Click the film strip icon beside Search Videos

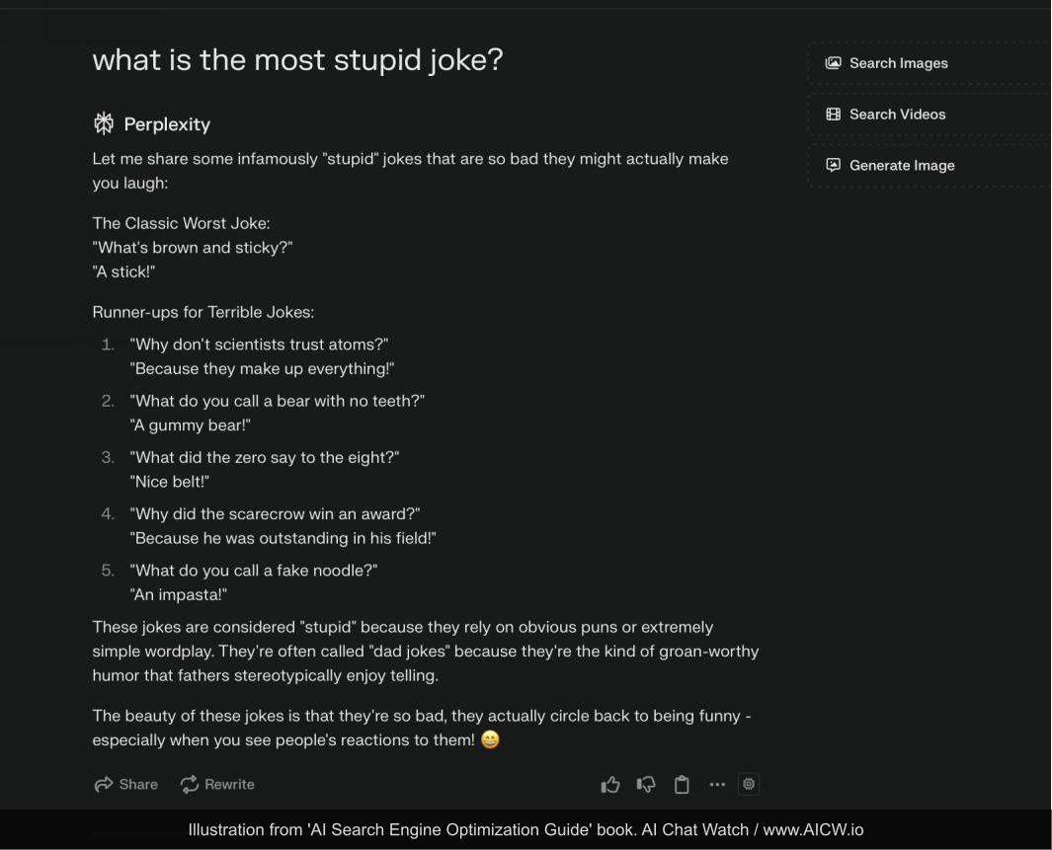(834, 115)
